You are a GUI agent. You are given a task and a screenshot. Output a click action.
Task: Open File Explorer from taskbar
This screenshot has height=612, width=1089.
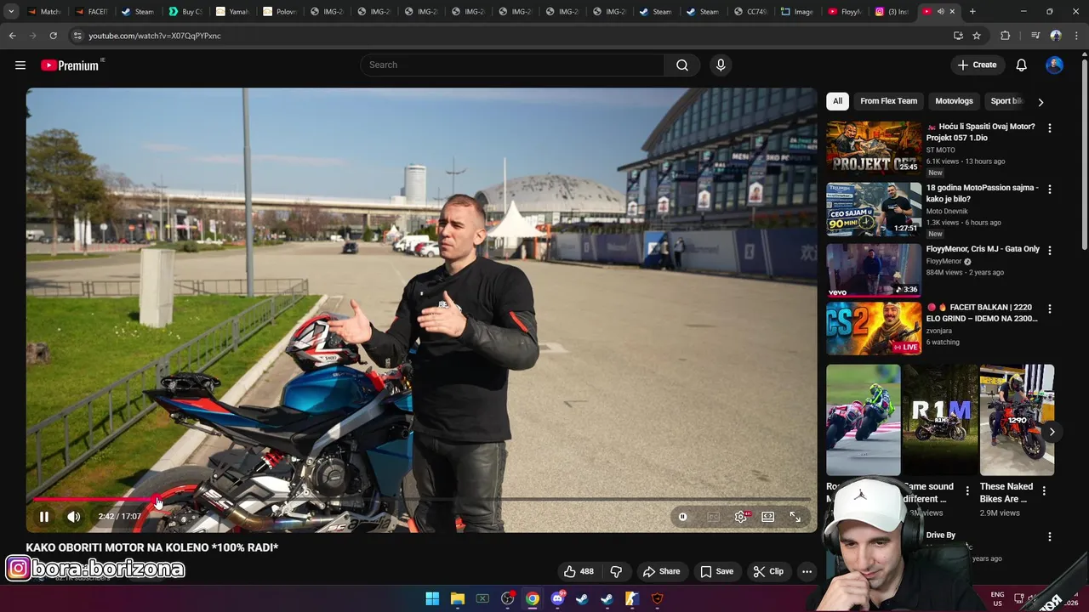tap(457, 599)
